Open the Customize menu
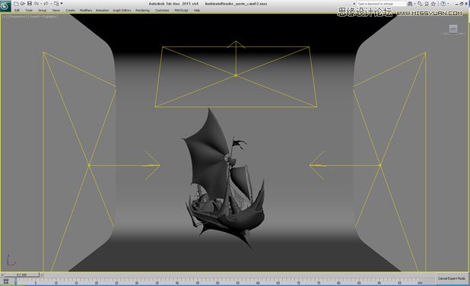The height and width of the screenshot is (286, 470). 162,10
